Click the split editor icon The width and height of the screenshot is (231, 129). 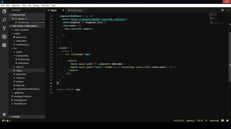(x=222, y=10)
